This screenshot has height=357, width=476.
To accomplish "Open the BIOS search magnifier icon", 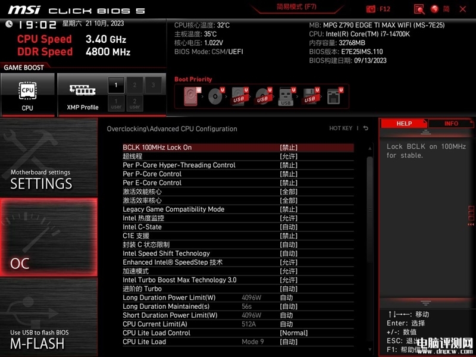I will [419, 9].
